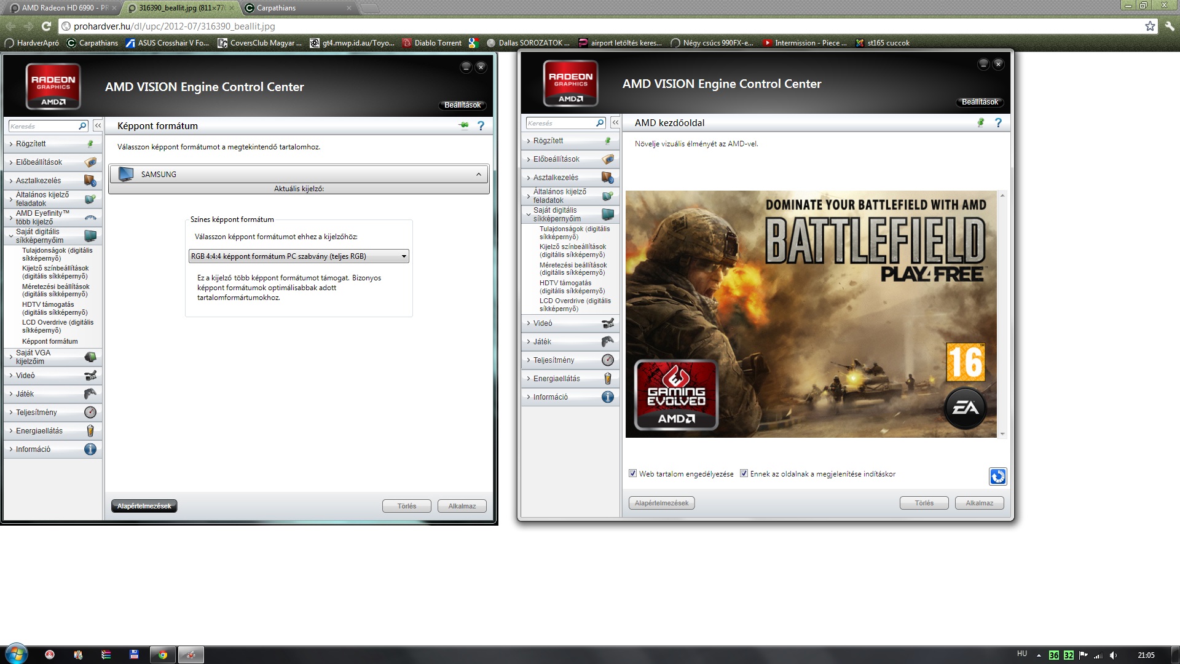Open the Windows Start menu

[x=15, y=654]
